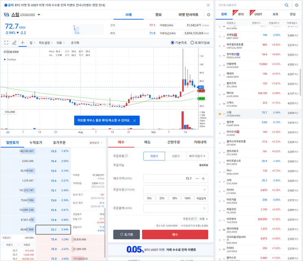The image size is (303, 261).
Task: Select the crosshair plus tool on chart
Action: (x=23, y=43)
